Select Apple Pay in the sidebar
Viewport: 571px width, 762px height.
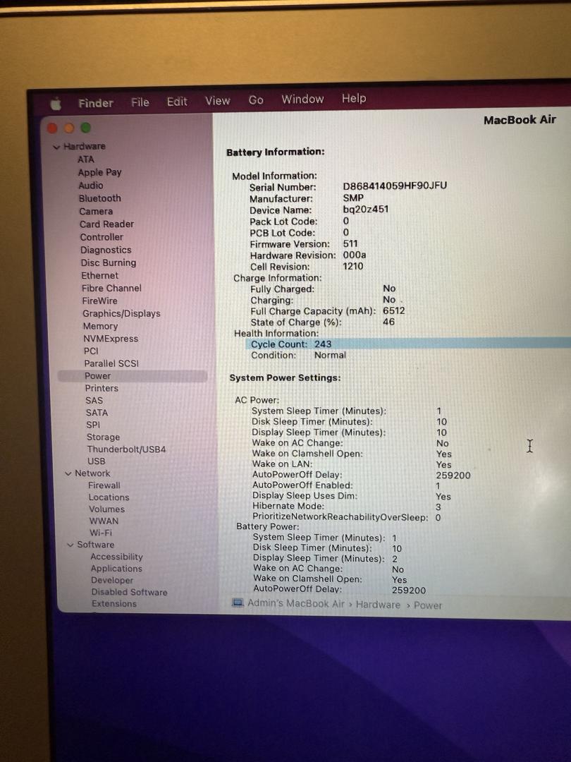pos(99,173)
